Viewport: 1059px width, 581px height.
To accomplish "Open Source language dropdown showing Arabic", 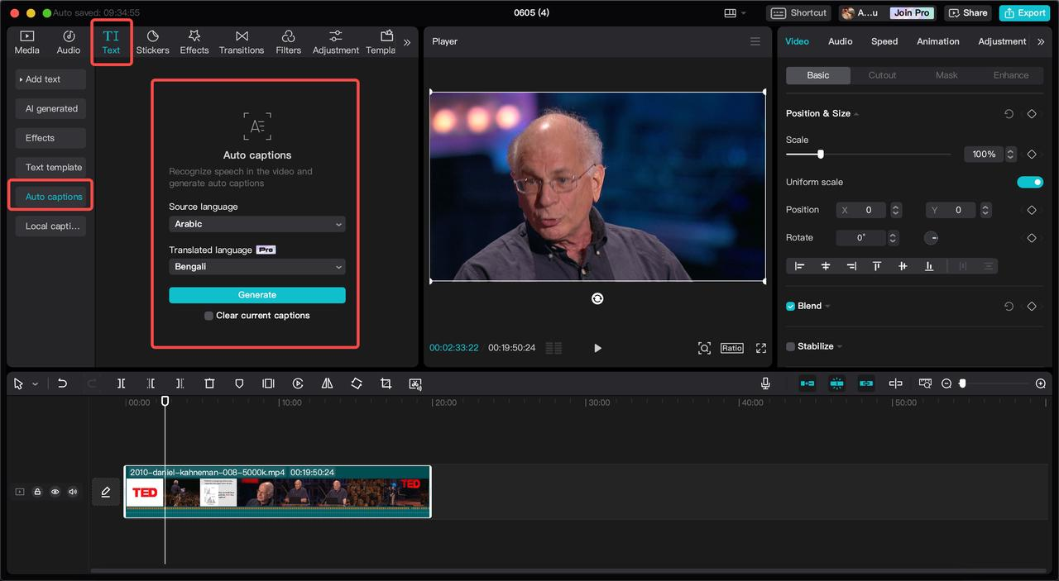I will point(257,224).
